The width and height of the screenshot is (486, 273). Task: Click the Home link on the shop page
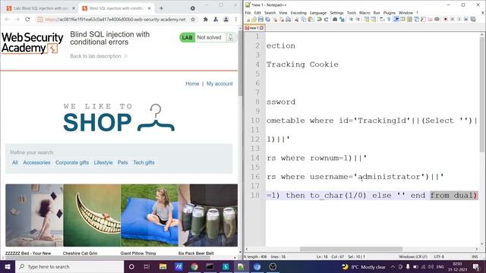(x=192, y=83)
